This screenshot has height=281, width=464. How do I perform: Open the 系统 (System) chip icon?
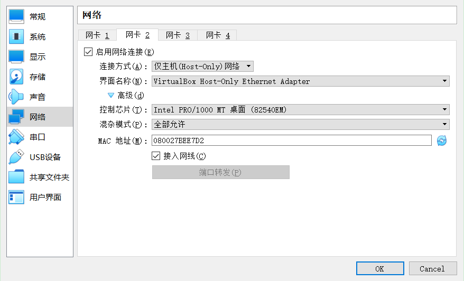click(x=16, y=36)
